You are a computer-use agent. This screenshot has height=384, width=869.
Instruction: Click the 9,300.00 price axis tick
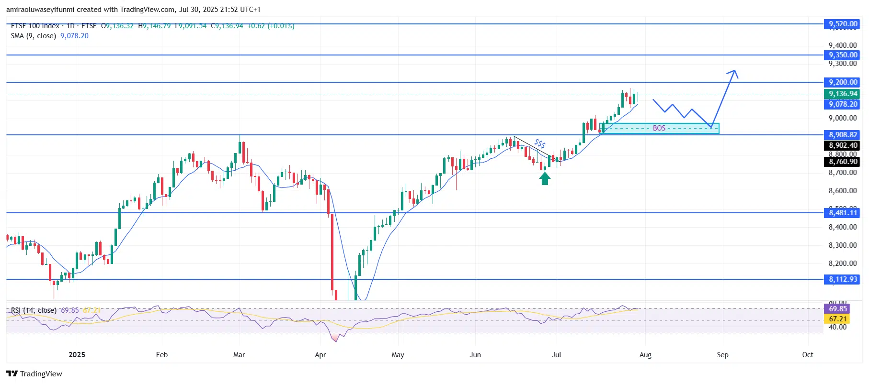843,64
